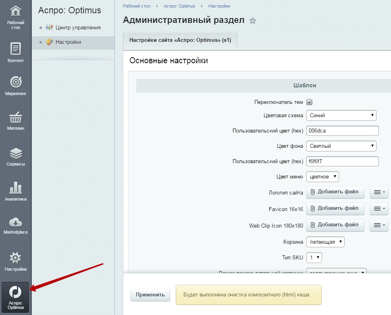The height and width of the screenshot is (315, 391).
Task: Click the Центр управления sliders icon
Action: tap(49, 27)
